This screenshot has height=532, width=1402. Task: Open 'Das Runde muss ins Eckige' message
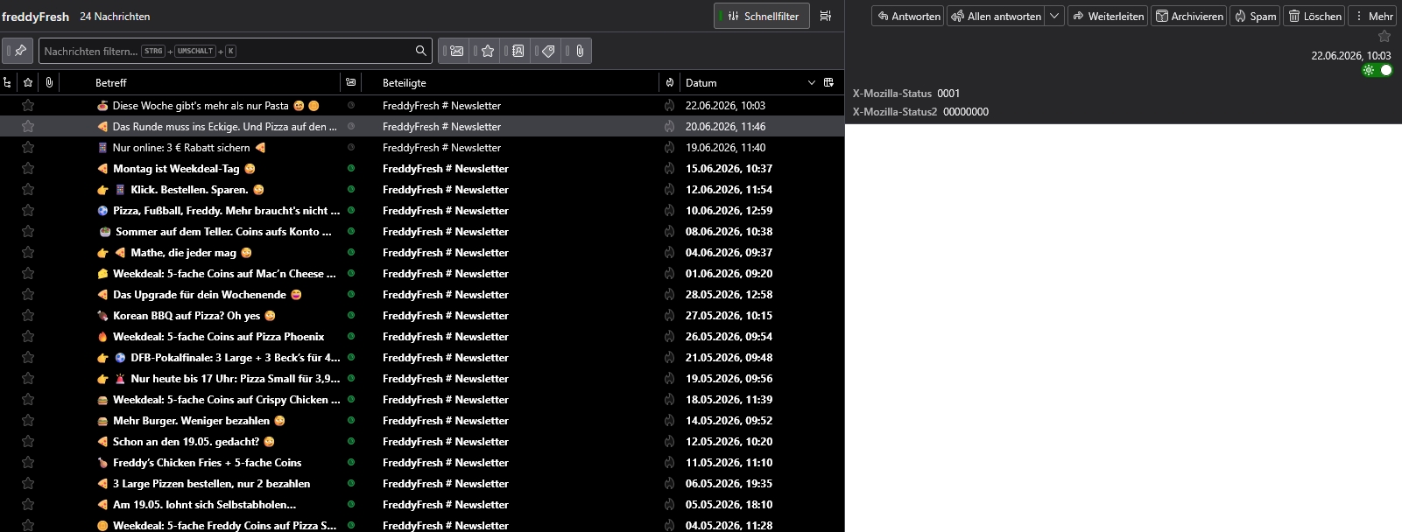coord(422,126)
